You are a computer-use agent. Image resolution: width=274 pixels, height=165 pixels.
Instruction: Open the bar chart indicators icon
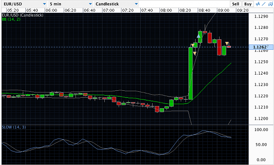click(258, 4)
